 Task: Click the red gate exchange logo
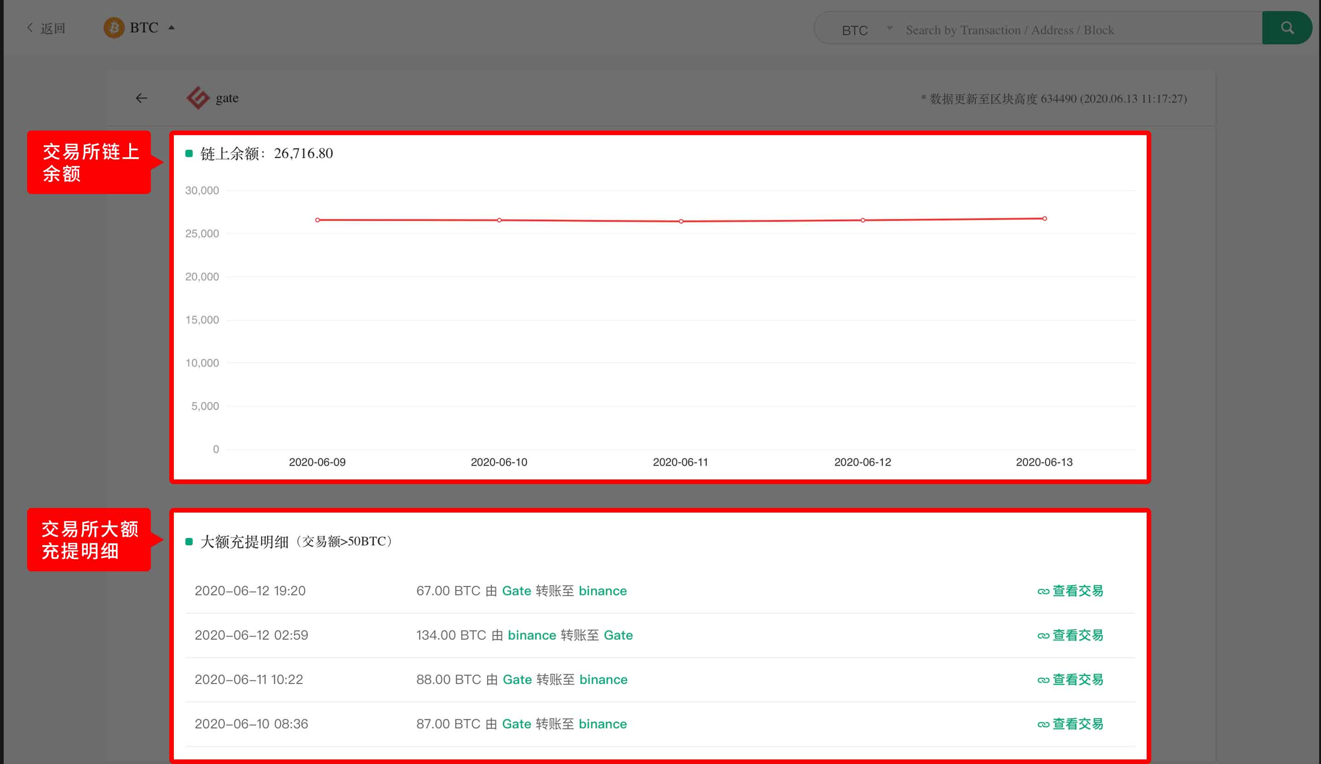click(x=198, y=98)
